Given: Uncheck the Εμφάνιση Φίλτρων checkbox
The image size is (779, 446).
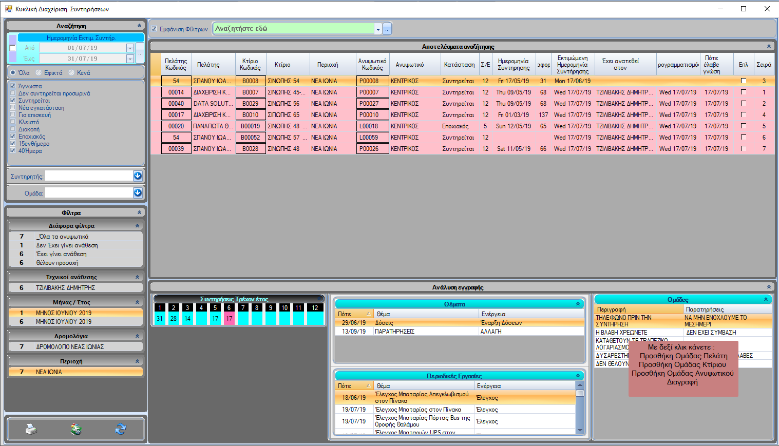Looking at the screenshot, I should [x=154, y=29].
